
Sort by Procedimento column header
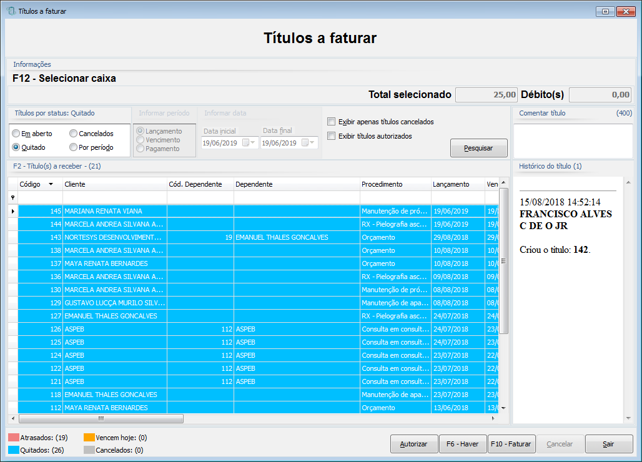coord(395,184)
